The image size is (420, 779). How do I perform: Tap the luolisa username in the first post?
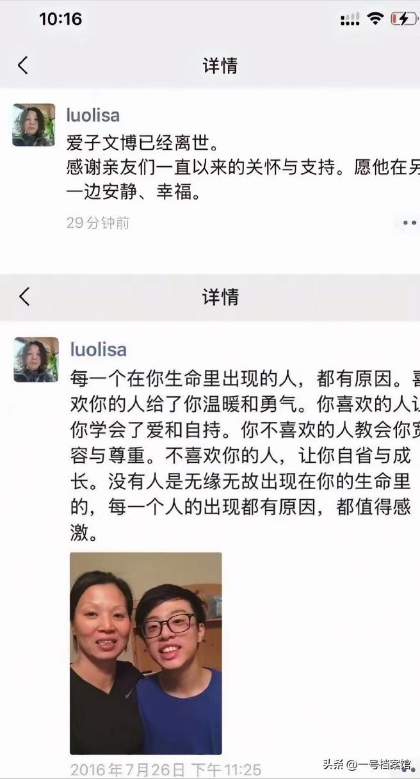pyautogui.click(x=93, y=115)
